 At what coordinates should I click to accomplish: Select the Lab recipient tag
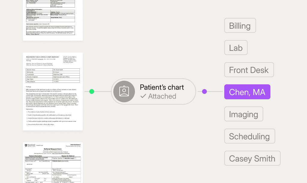coord(236,48)
